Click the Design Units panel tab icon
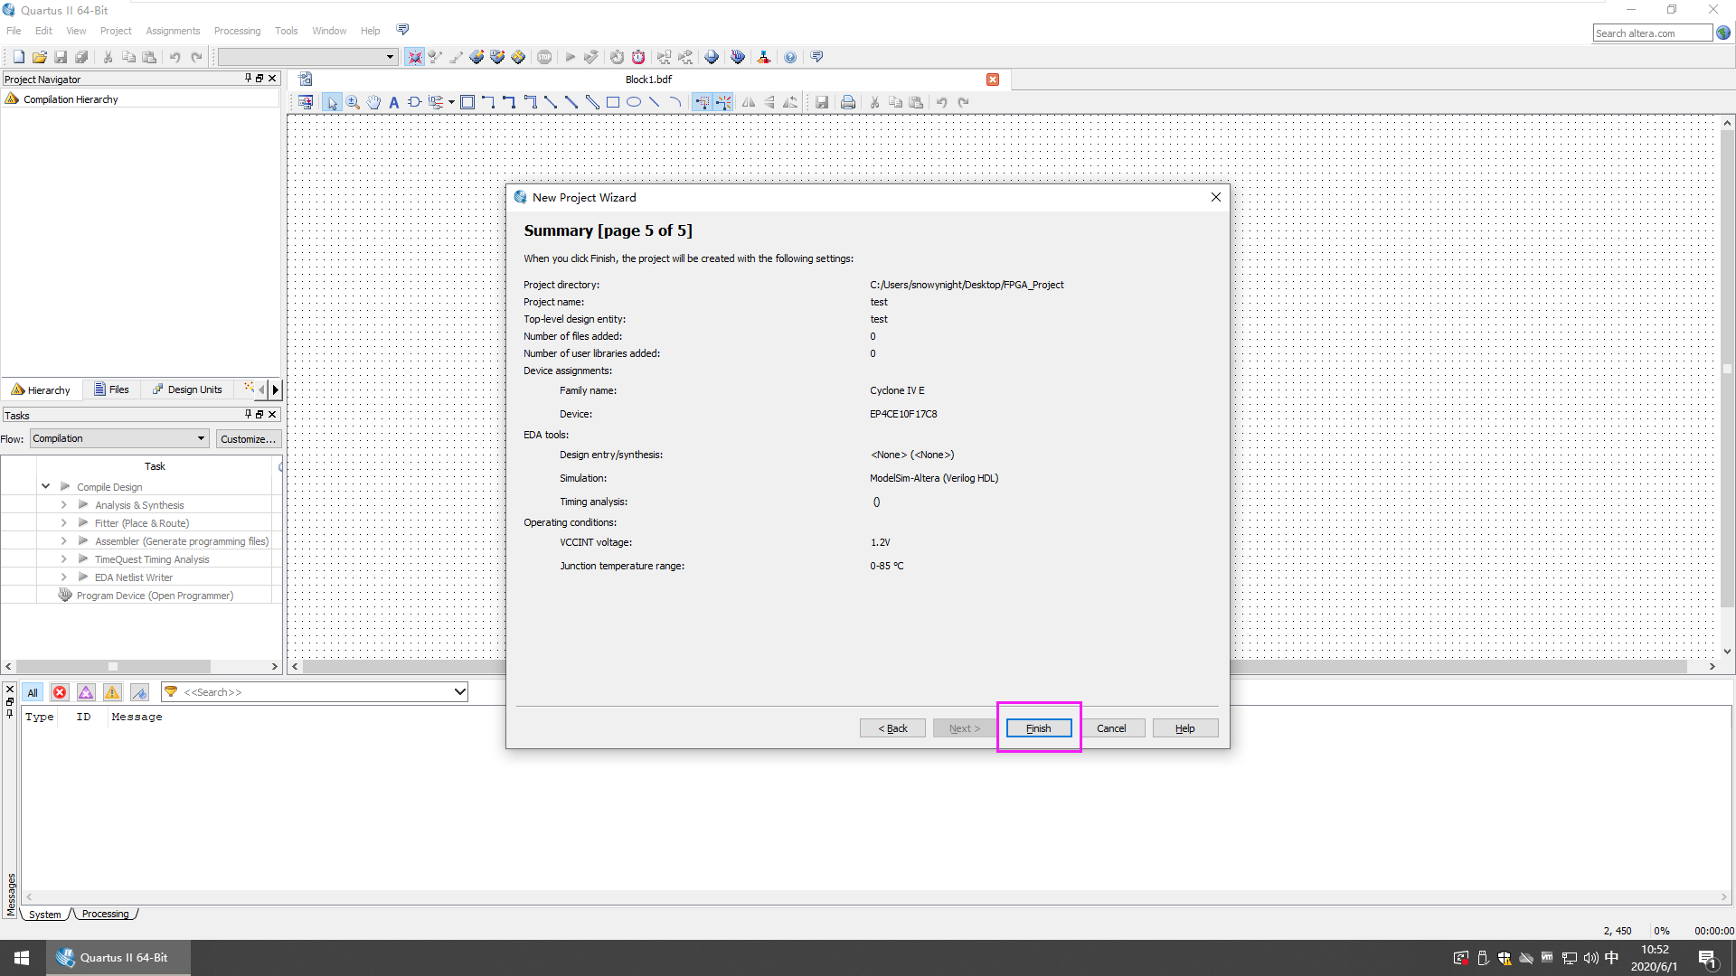 (156, 389)
